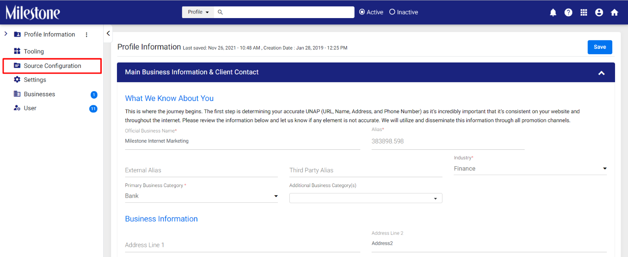Click the Third Party Alias field
The width and height of the screenshot is (628, 257).
click(x=366, y=170)
